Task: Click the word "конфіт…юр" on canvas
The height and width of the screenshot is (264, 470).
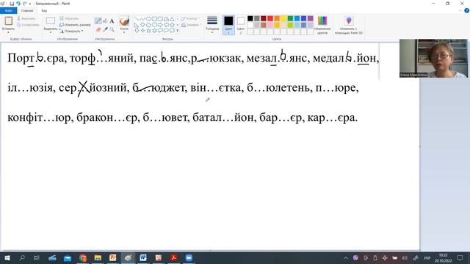Action: coord(38,117)
